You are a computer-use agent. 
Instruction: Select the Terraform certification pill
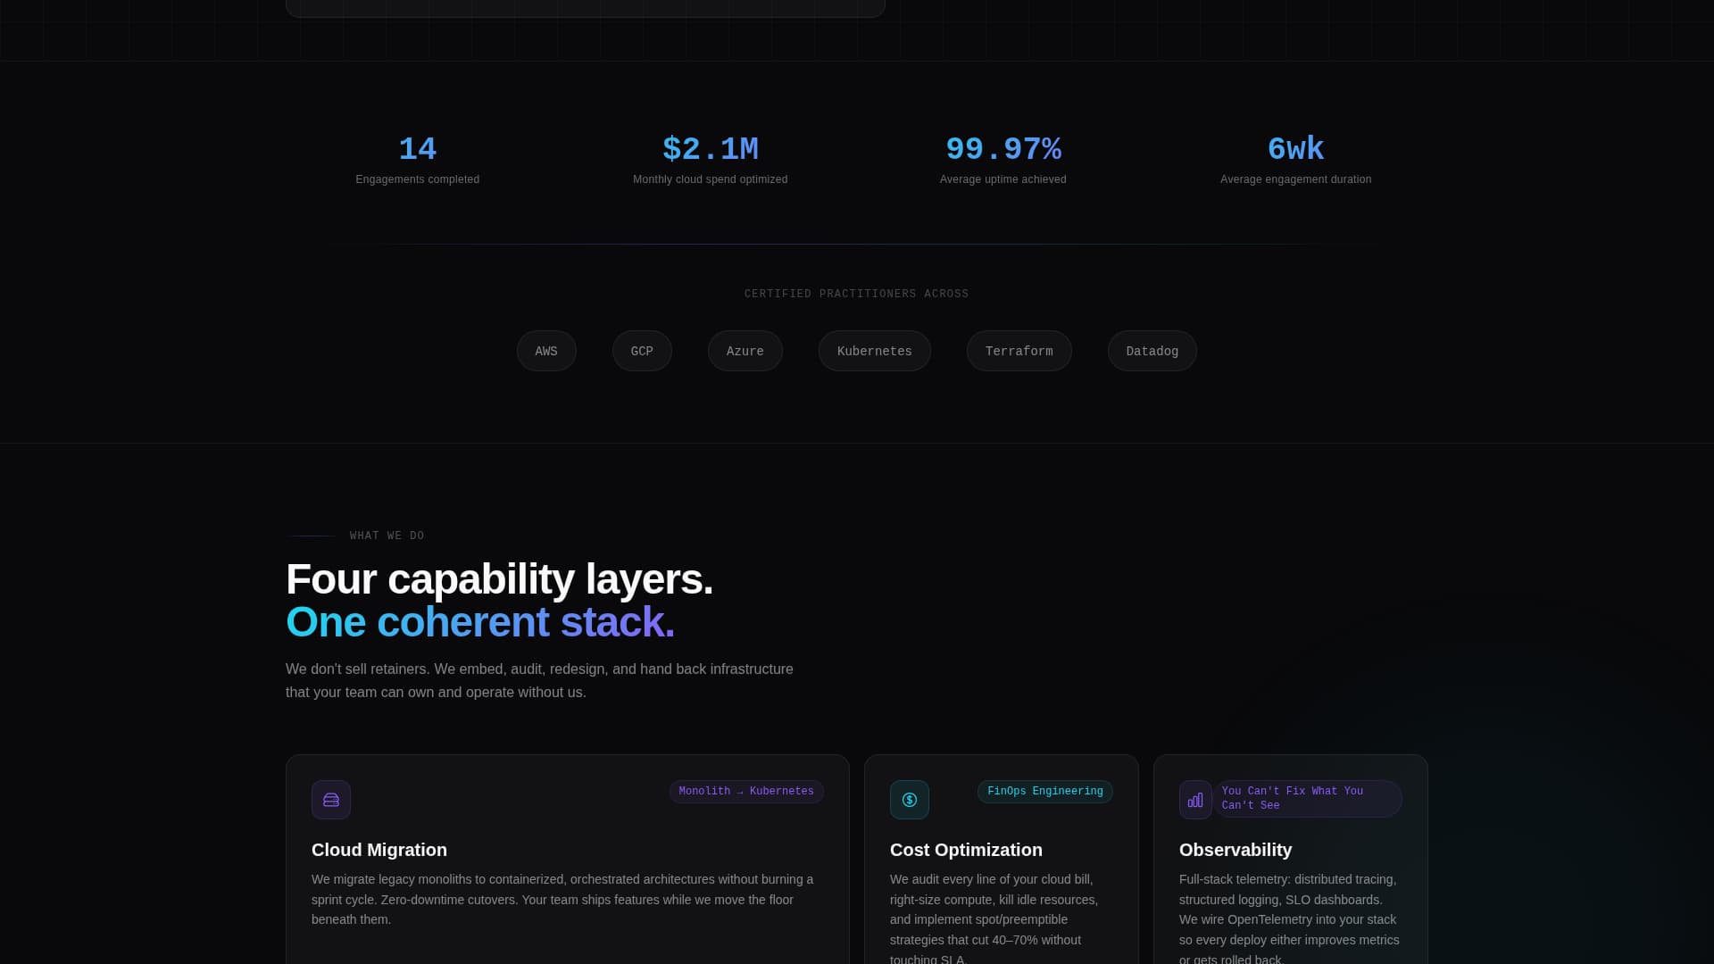point(1019,351)
